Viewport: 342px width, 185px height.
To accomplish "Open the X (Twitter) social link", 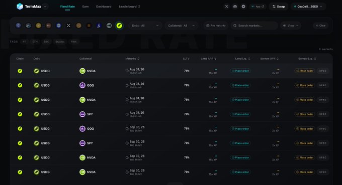I will pyautogui.click(x=227, y=7).
